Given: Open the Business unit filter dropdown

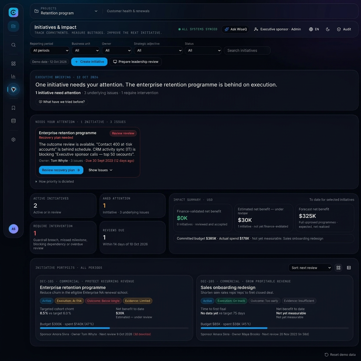Looking at the screenshot, I should tap(86, 50).
